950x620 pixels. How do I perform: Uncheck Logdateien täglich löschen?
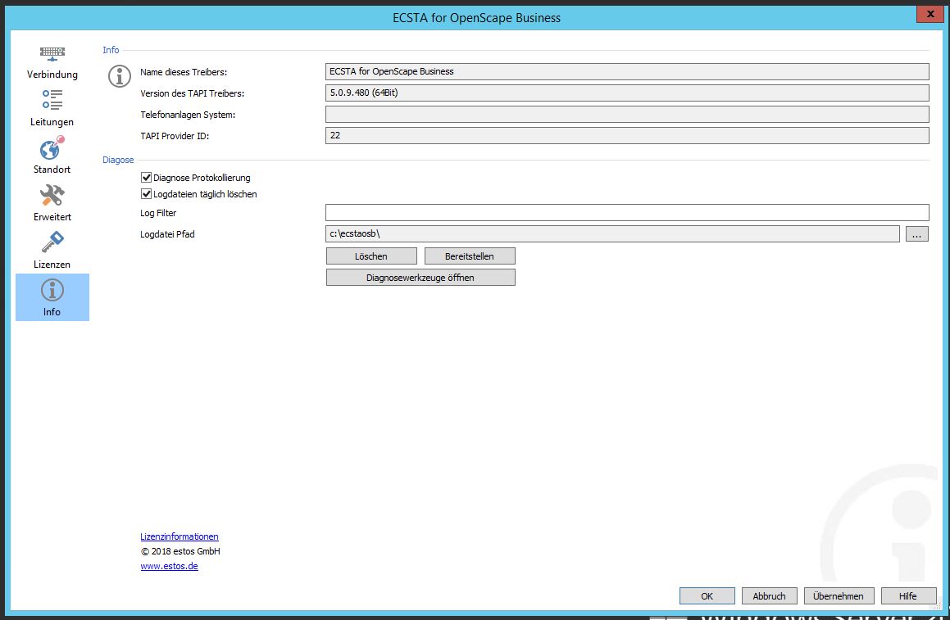point(147,195)
